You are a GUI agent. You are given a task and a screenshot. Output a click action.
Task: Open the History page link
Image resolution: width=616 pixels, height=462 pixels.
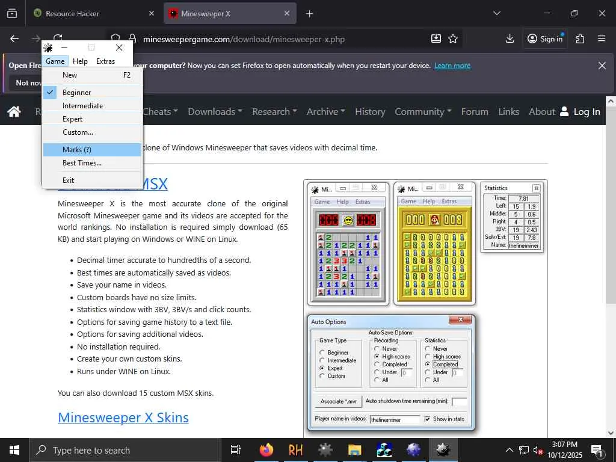coord(370,111)
